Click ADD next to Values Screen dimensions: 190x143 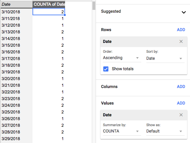point(181,103)
